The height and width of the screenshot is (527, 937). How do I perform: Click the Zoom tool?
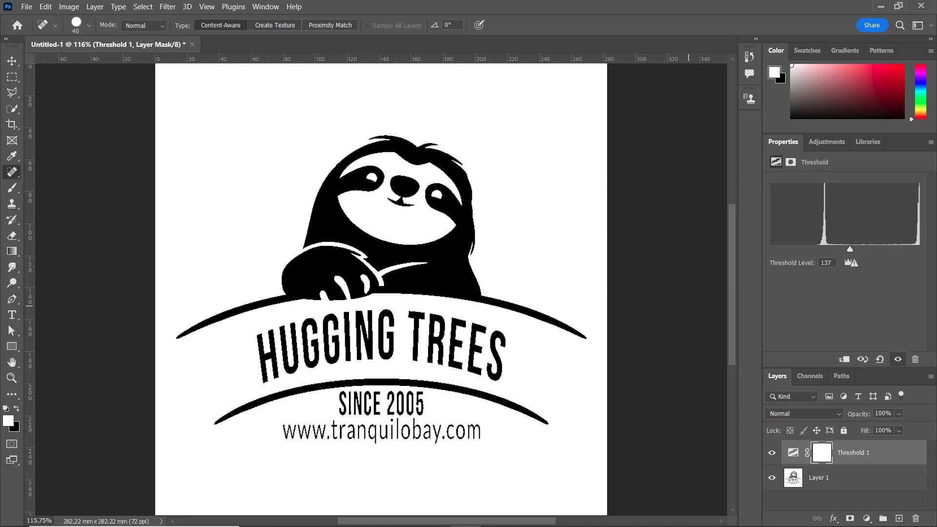click(12, 378)
